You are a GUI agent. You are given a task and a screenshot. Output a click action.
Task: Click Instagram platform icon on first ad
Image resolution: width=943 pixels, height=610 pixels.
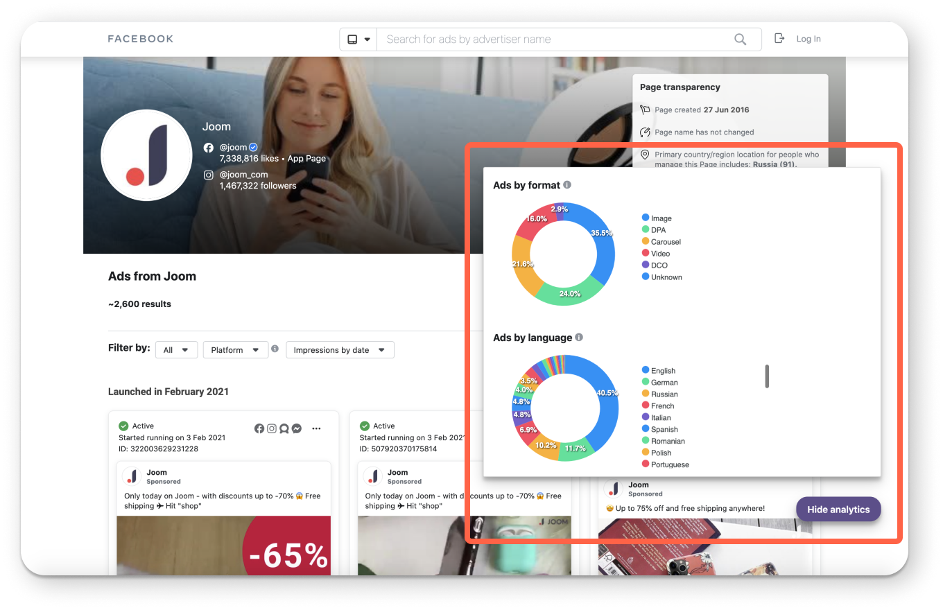(272, 428)
